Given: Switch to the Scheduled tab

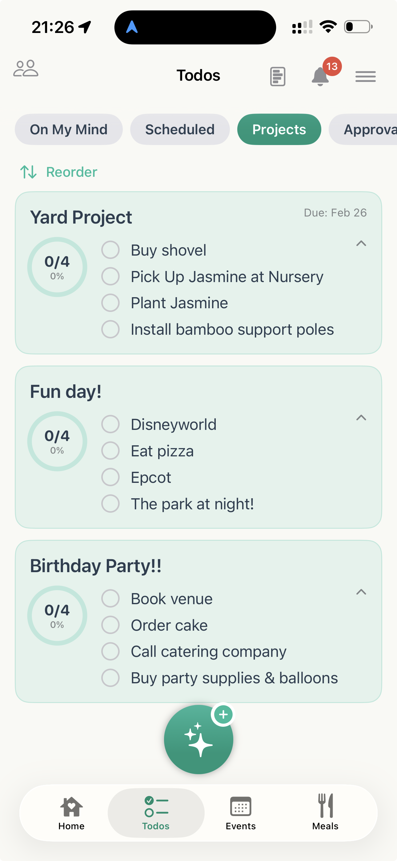Looking at the screenshot, I should pyautogui.click(x=180, y=129).
